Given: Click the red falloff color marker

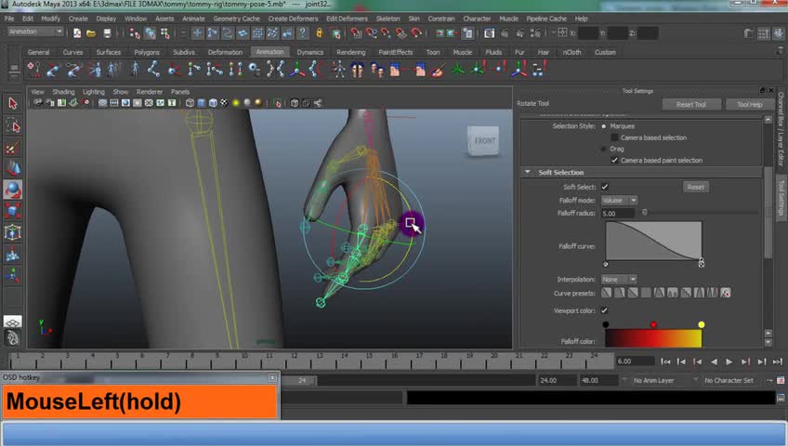Looking at the screenshot, I should point(653,324).
